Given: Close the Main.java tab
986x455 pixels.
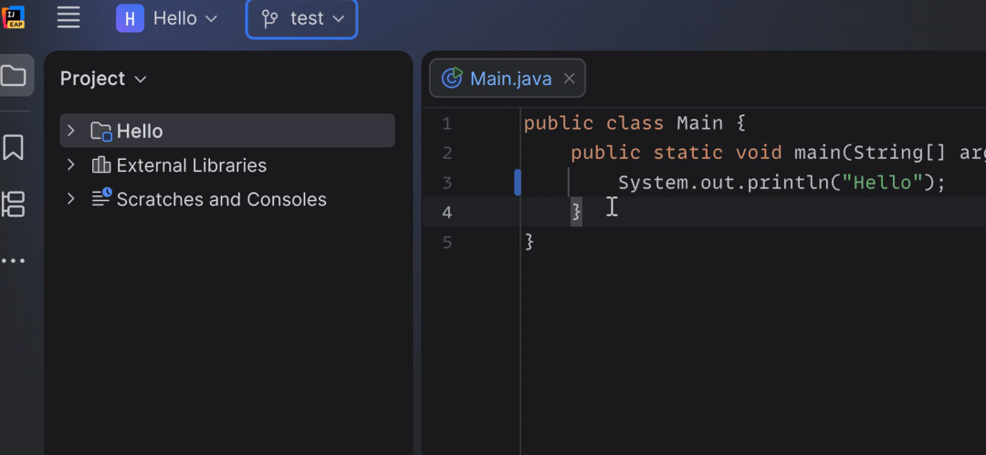Looking at the screenshot, I should pos(569,79).
